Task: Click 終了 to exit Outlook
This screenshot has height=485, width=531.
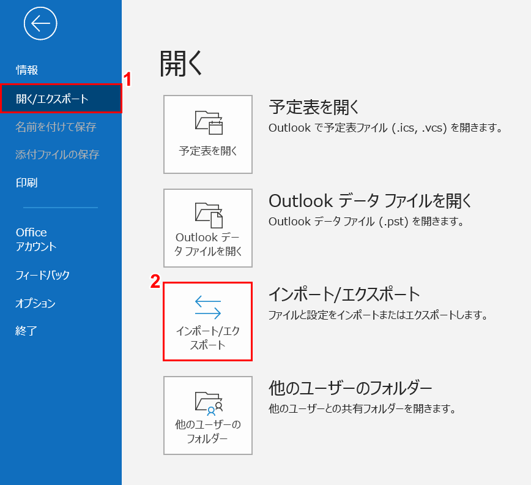Action: 27,331
